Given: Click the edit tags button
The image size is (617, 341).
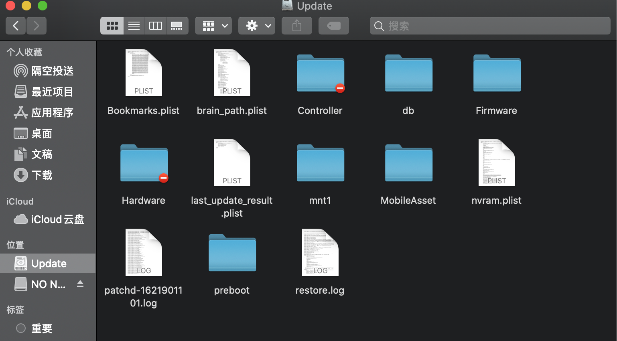Looking at the screenshot, I should point(334,26).
